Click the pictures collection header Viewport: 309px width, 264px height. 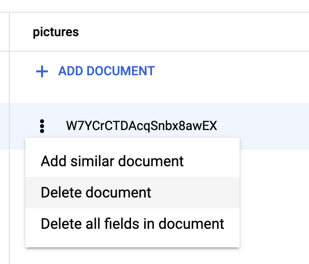pos(56,32)
